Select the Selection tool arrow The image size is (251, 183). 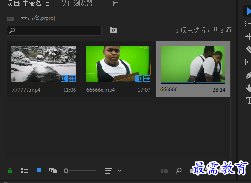pyautogui.click(x=249, y=11)
